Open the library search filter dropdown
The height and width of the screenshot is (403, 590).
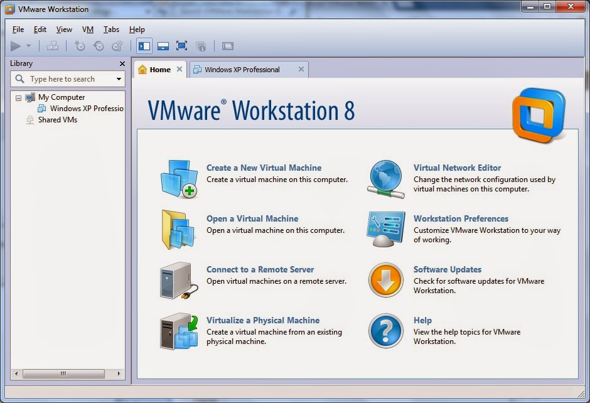119,79
